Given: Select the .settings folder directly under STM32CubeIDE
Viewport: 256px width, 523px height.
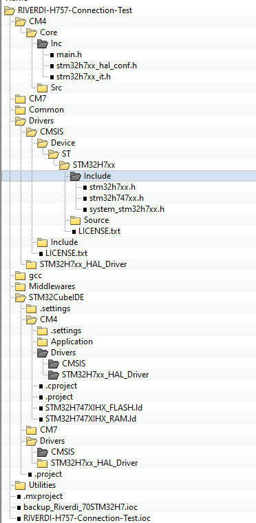Looking at the screenshot, I should pyautogui.click(x=55, y=308).
